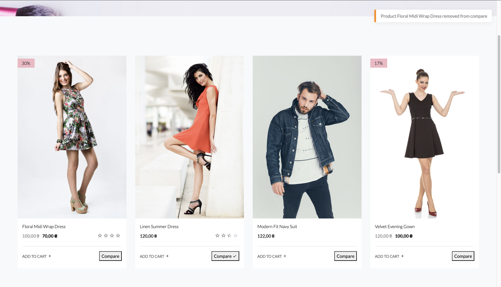This screenshot has height=287, width=501.
Task: Click the page vertical scrollbar
Action: [499, 104]
